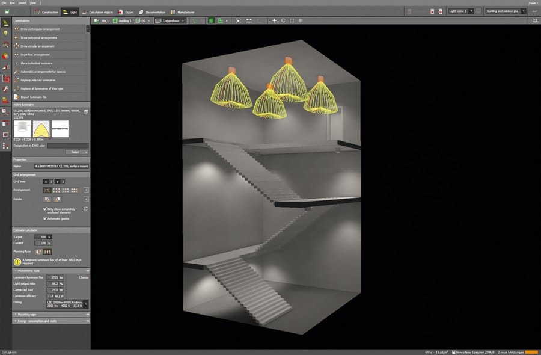Image resolution: width=541 pixels, height=355 pixels.
Task: Click the luminaire Name input field
Action: tap(61, 166)
